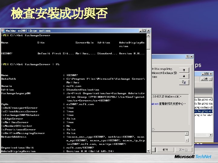
Task: Select the 'group is for inter' list row
Action: point(203,115)
